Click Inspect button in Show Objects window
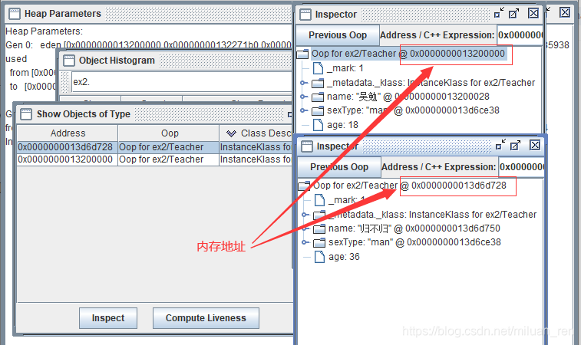Viewport: 581px width, 345px height. (107, 318)
